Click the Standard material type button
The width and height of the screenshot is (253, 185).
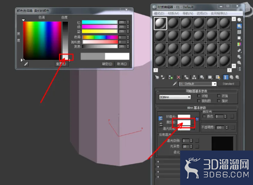pyautogui.click(x=228, y=84)
